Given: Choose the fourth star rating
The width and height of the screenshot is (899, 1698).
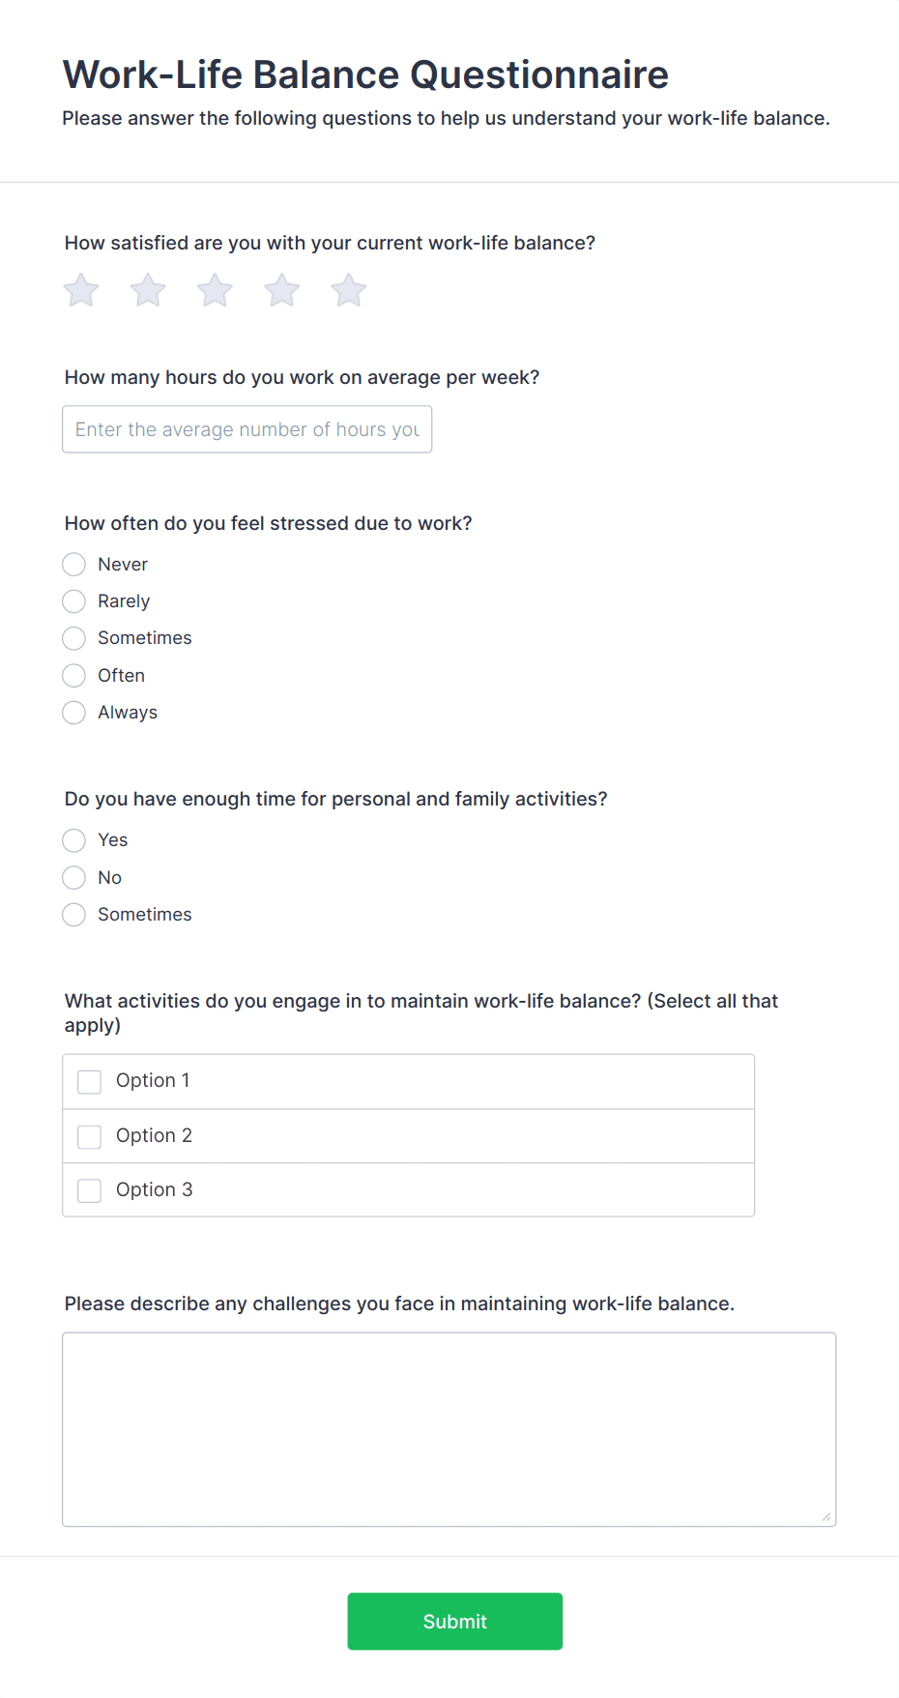Looking at the screenshot, I should [x=282, y=290].
